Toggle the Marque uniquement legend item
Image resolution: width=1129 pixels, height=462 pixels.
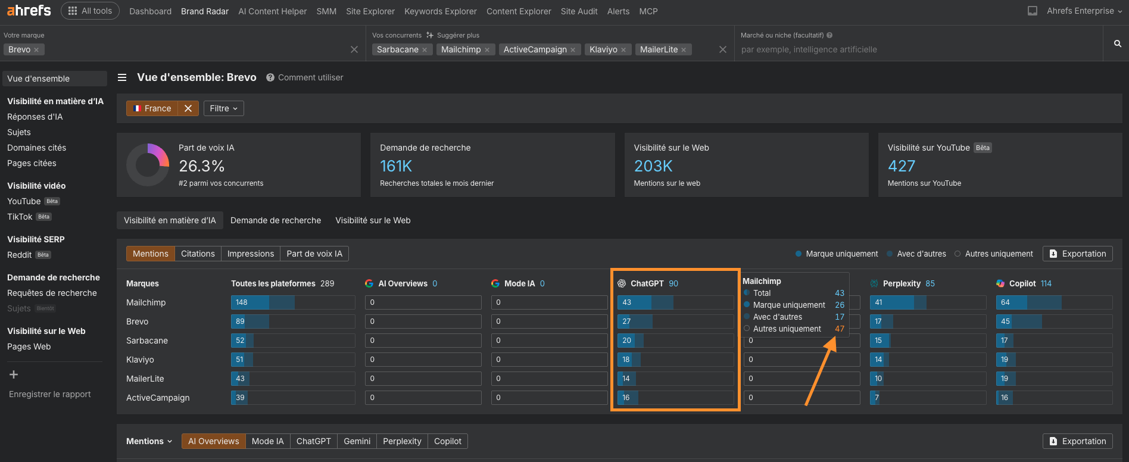837,254
